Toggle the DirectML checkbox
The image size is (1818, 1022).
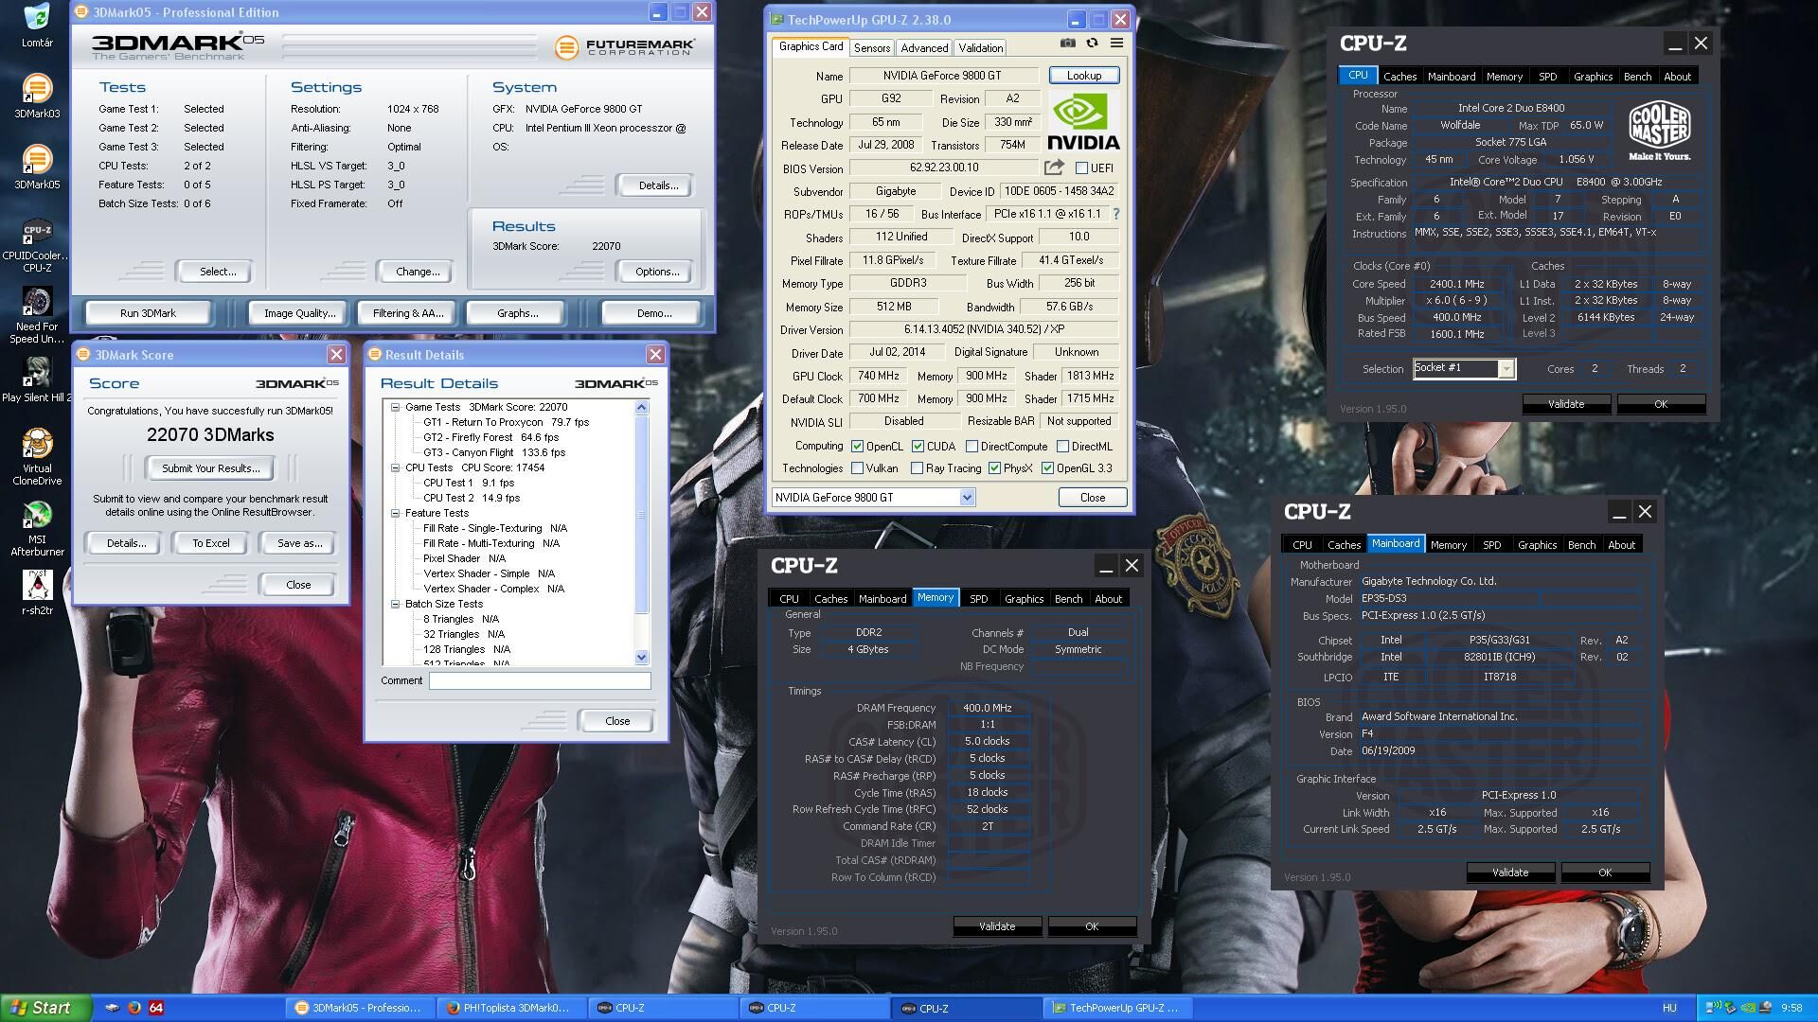[1062, 447]
